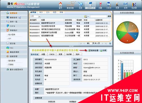Click the 搜索 search button
The width and height of the screenshot is (142, 103).
[109, 17]
